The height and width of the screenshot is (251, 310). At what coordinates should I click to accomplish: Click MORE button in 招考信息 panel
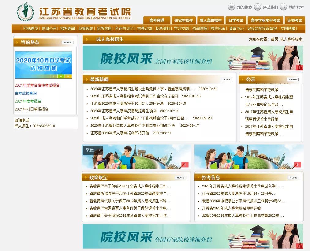pyautogui.click(x=293, y=178)
